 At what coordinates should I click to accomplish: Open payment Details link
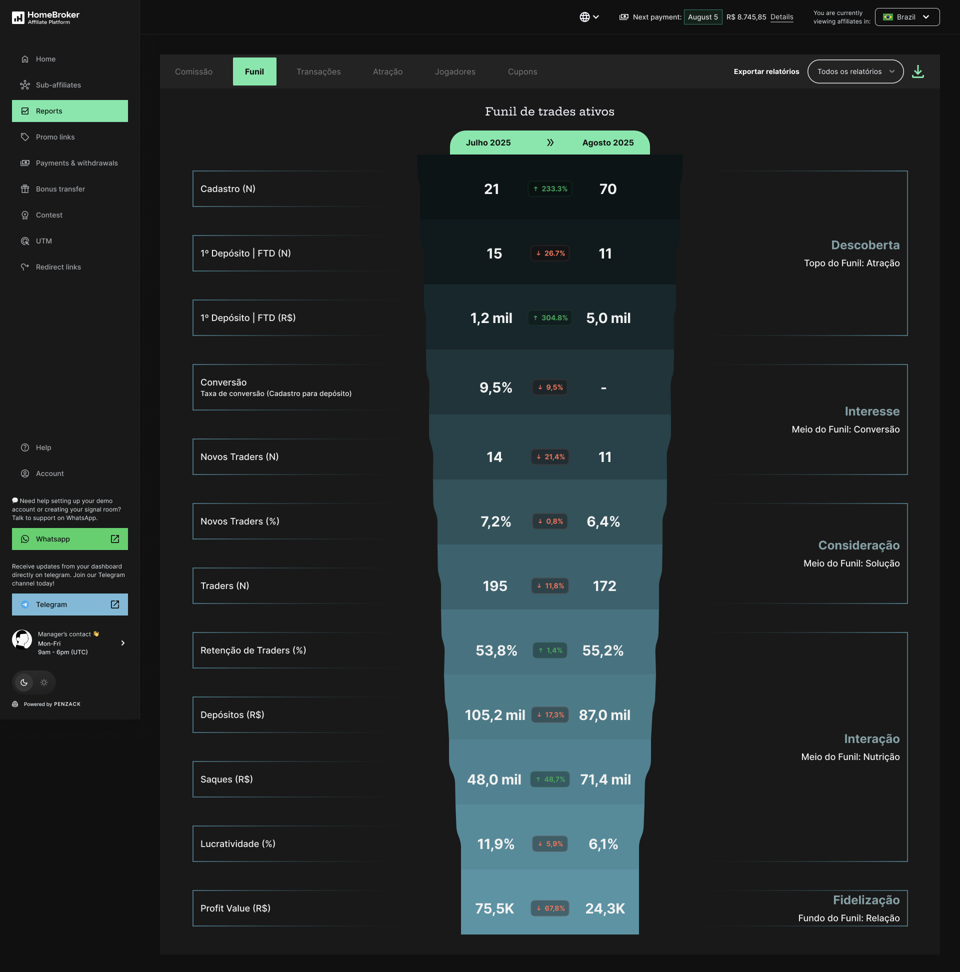click(x=781, y=17)
